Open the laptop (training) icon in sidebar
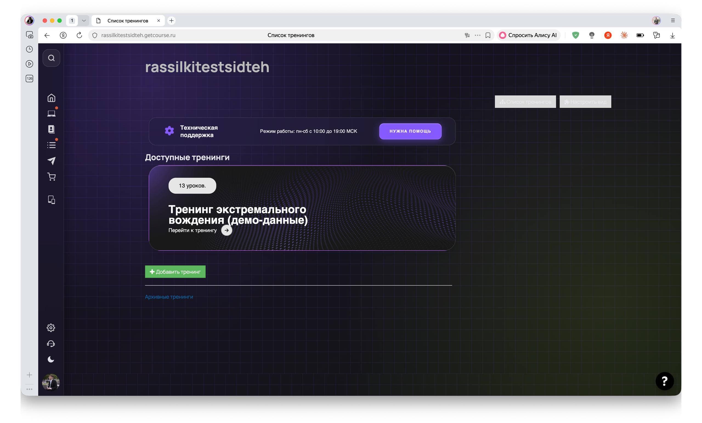Screen dimensions: 702x423 pos(51,114)
